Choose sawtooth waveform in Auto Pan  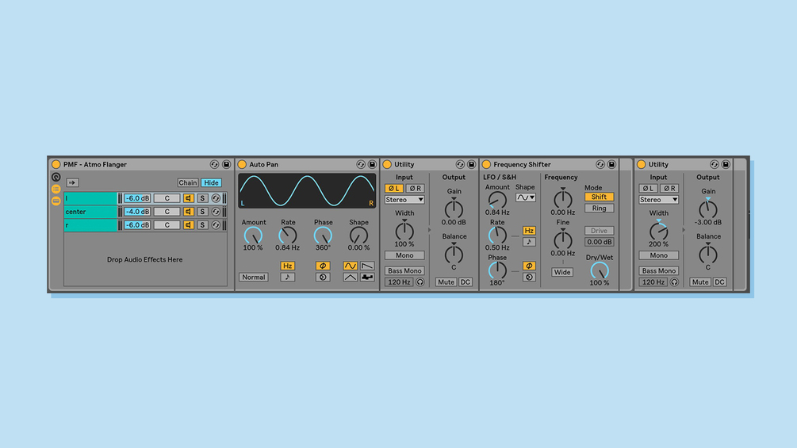pos(367,266)
